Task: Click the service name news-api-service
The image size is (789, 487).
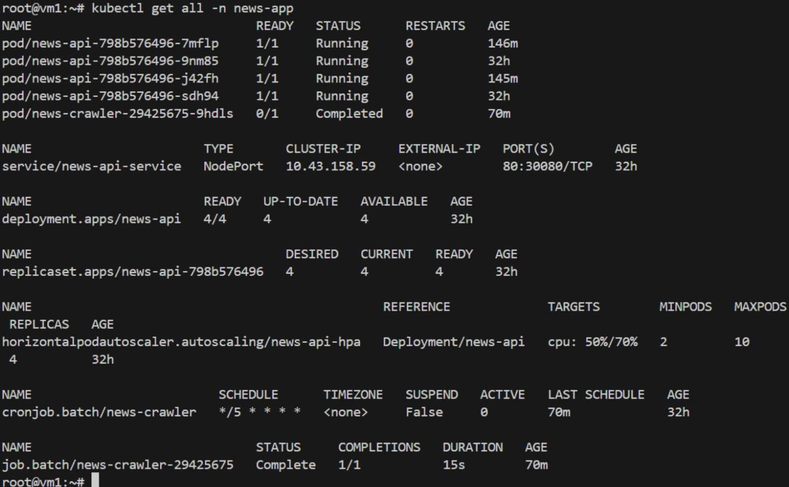Action: tap(91, 166)
